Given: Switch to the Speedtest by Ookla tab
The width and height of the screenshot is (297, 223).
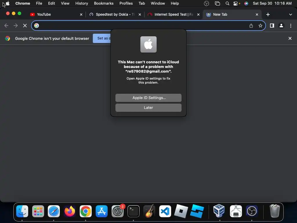Looking at the screenshot, I should click(115, 15).
